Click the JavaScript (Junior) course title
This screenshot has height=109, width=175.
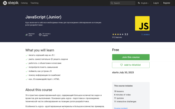pyautogui.click(x=43, y=17)
